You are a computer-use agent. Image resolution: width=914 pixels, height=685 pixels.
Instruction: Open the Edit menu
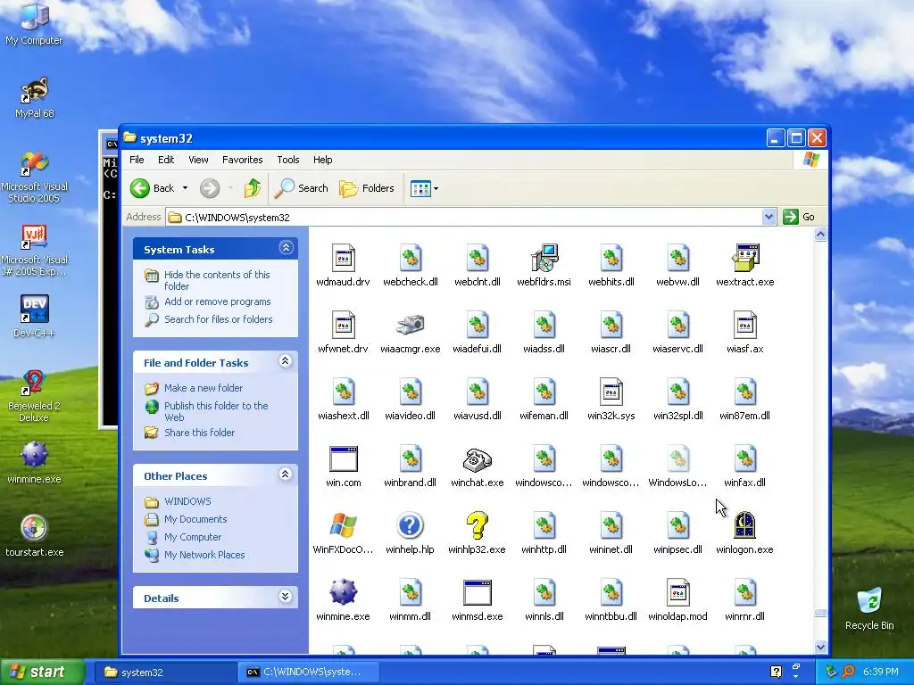click(x=165, y=160)
